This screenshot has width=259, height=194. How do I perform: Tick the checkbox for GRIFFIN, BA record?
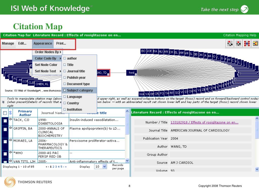point(5,129)
